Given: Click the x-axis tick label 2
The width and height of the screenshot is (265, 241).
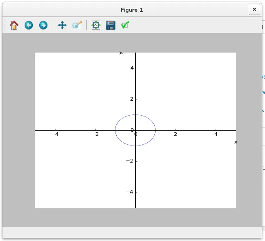Looking at the screenshot, I should point(175,134).
